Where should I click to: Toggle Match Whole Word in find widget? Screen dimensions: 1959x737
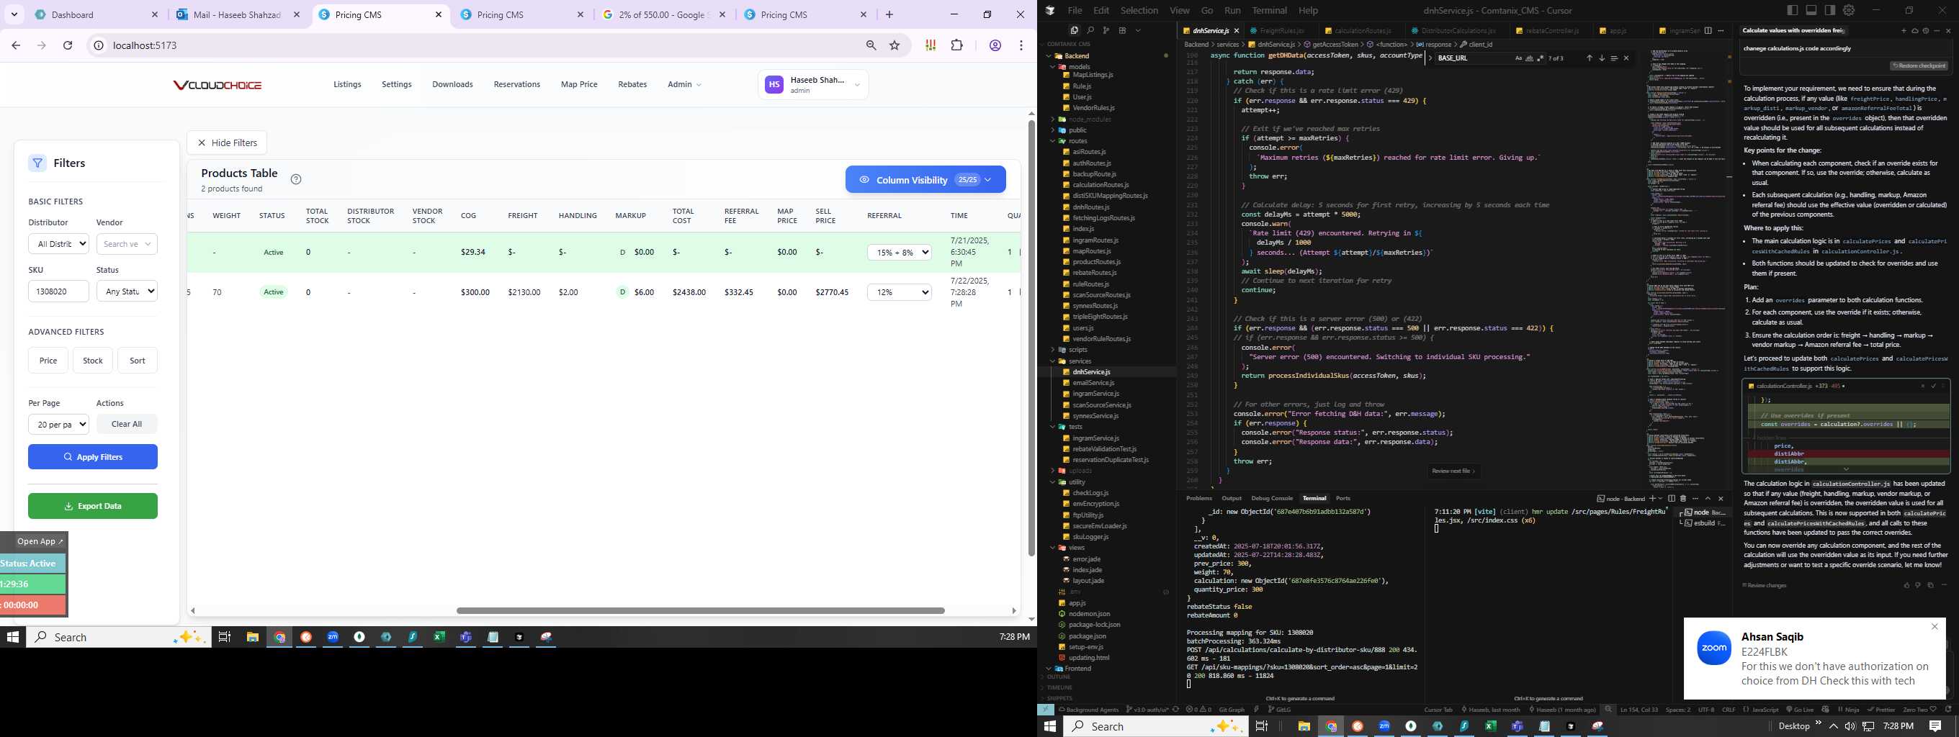coord(1529,58)
